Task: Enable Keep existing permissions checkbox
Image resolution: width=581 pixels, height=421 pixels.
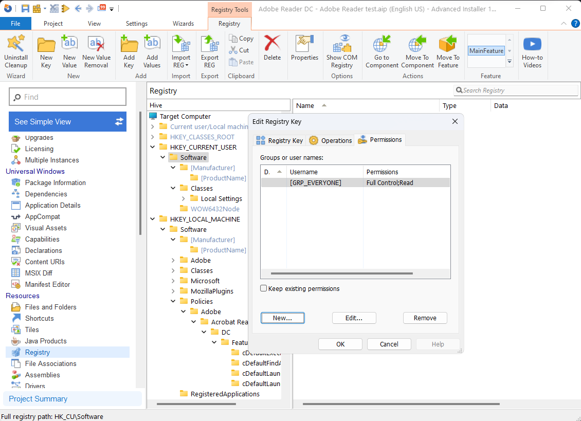Action: click(263, 288)
